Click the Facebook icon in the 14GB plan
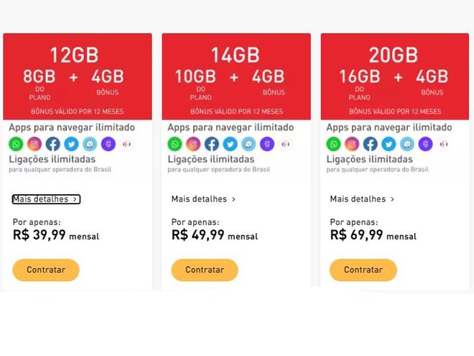The width and height of the screenshot is (474, 356). (x=212, y=144)
